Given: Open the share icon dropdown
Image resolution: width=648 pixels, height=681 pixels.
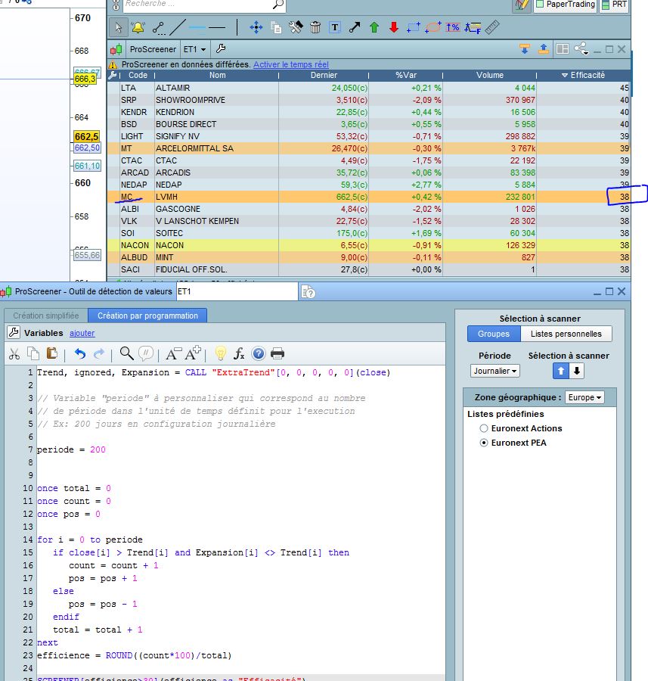Looking at the screenshot, I should point(581,48).
